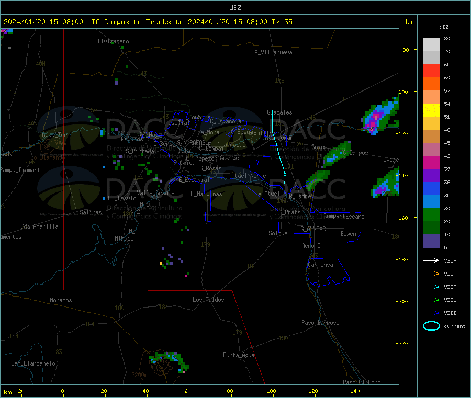Click the Punta_Agua map label

(239, 355)
